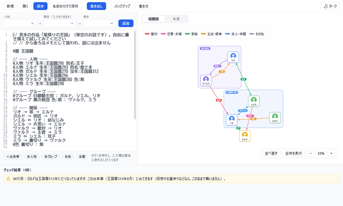The image size is (343, 206).
Task: Click the orange 主君 relation label
Action: tap(222, 71)
